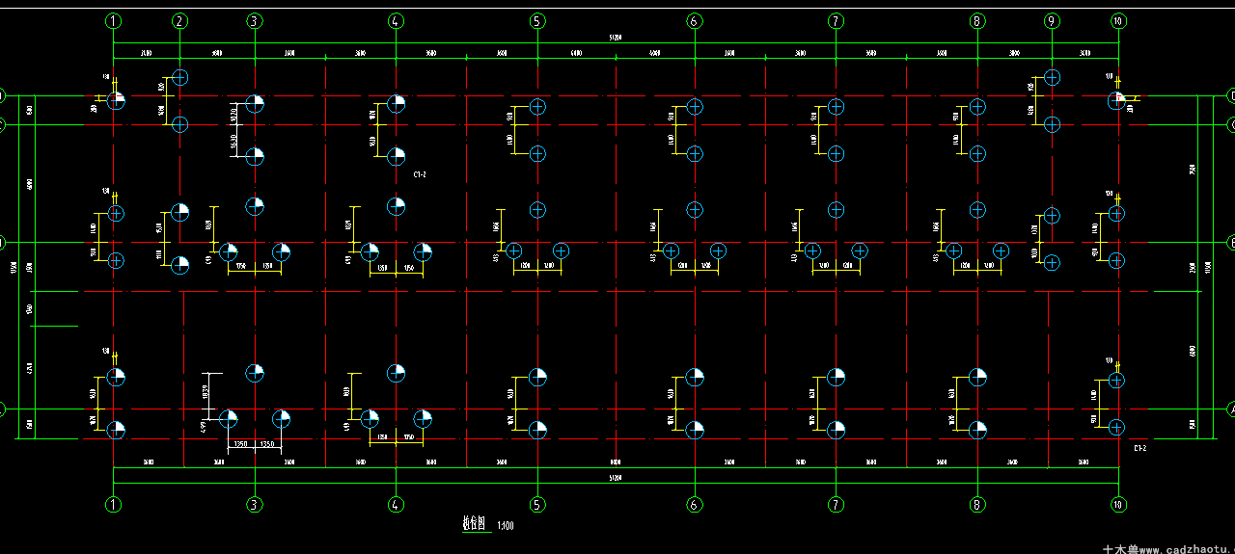Select axis bubble 2 at top
The image size is (1235, 554).
click(x=179, y=20)
